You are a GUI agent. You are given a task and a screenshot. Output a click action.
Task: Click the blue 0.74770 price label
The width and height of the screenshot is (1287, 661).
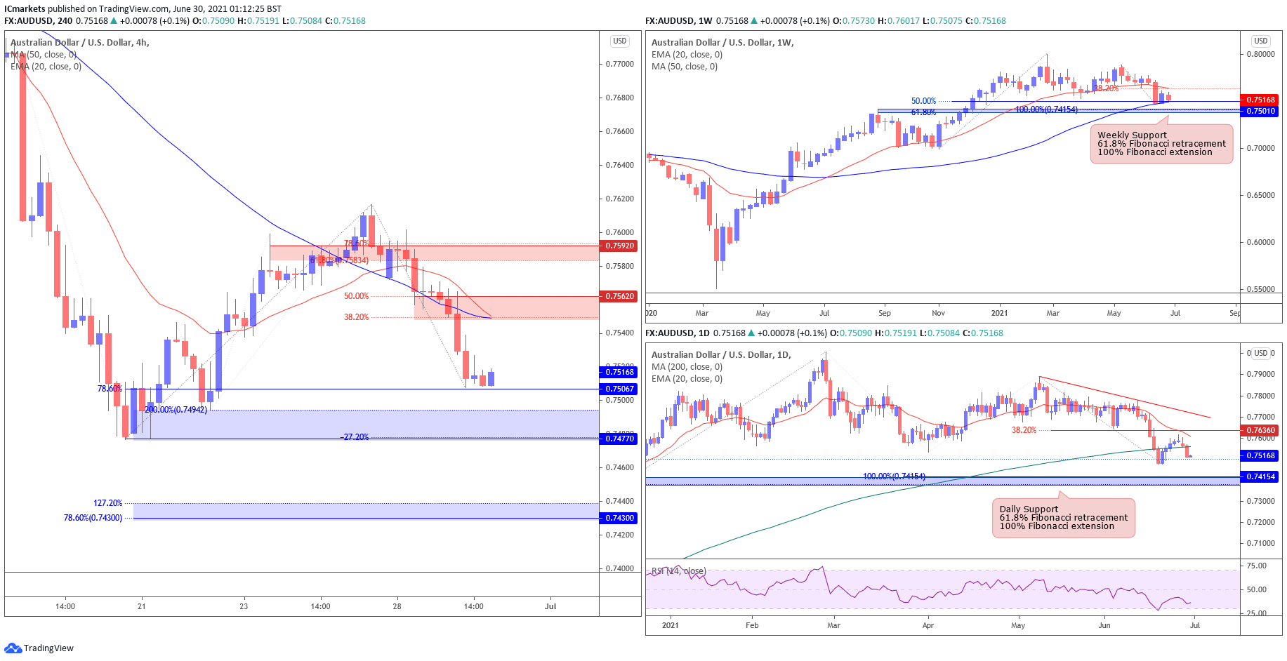pyautogui.click(x=619, y=439)
